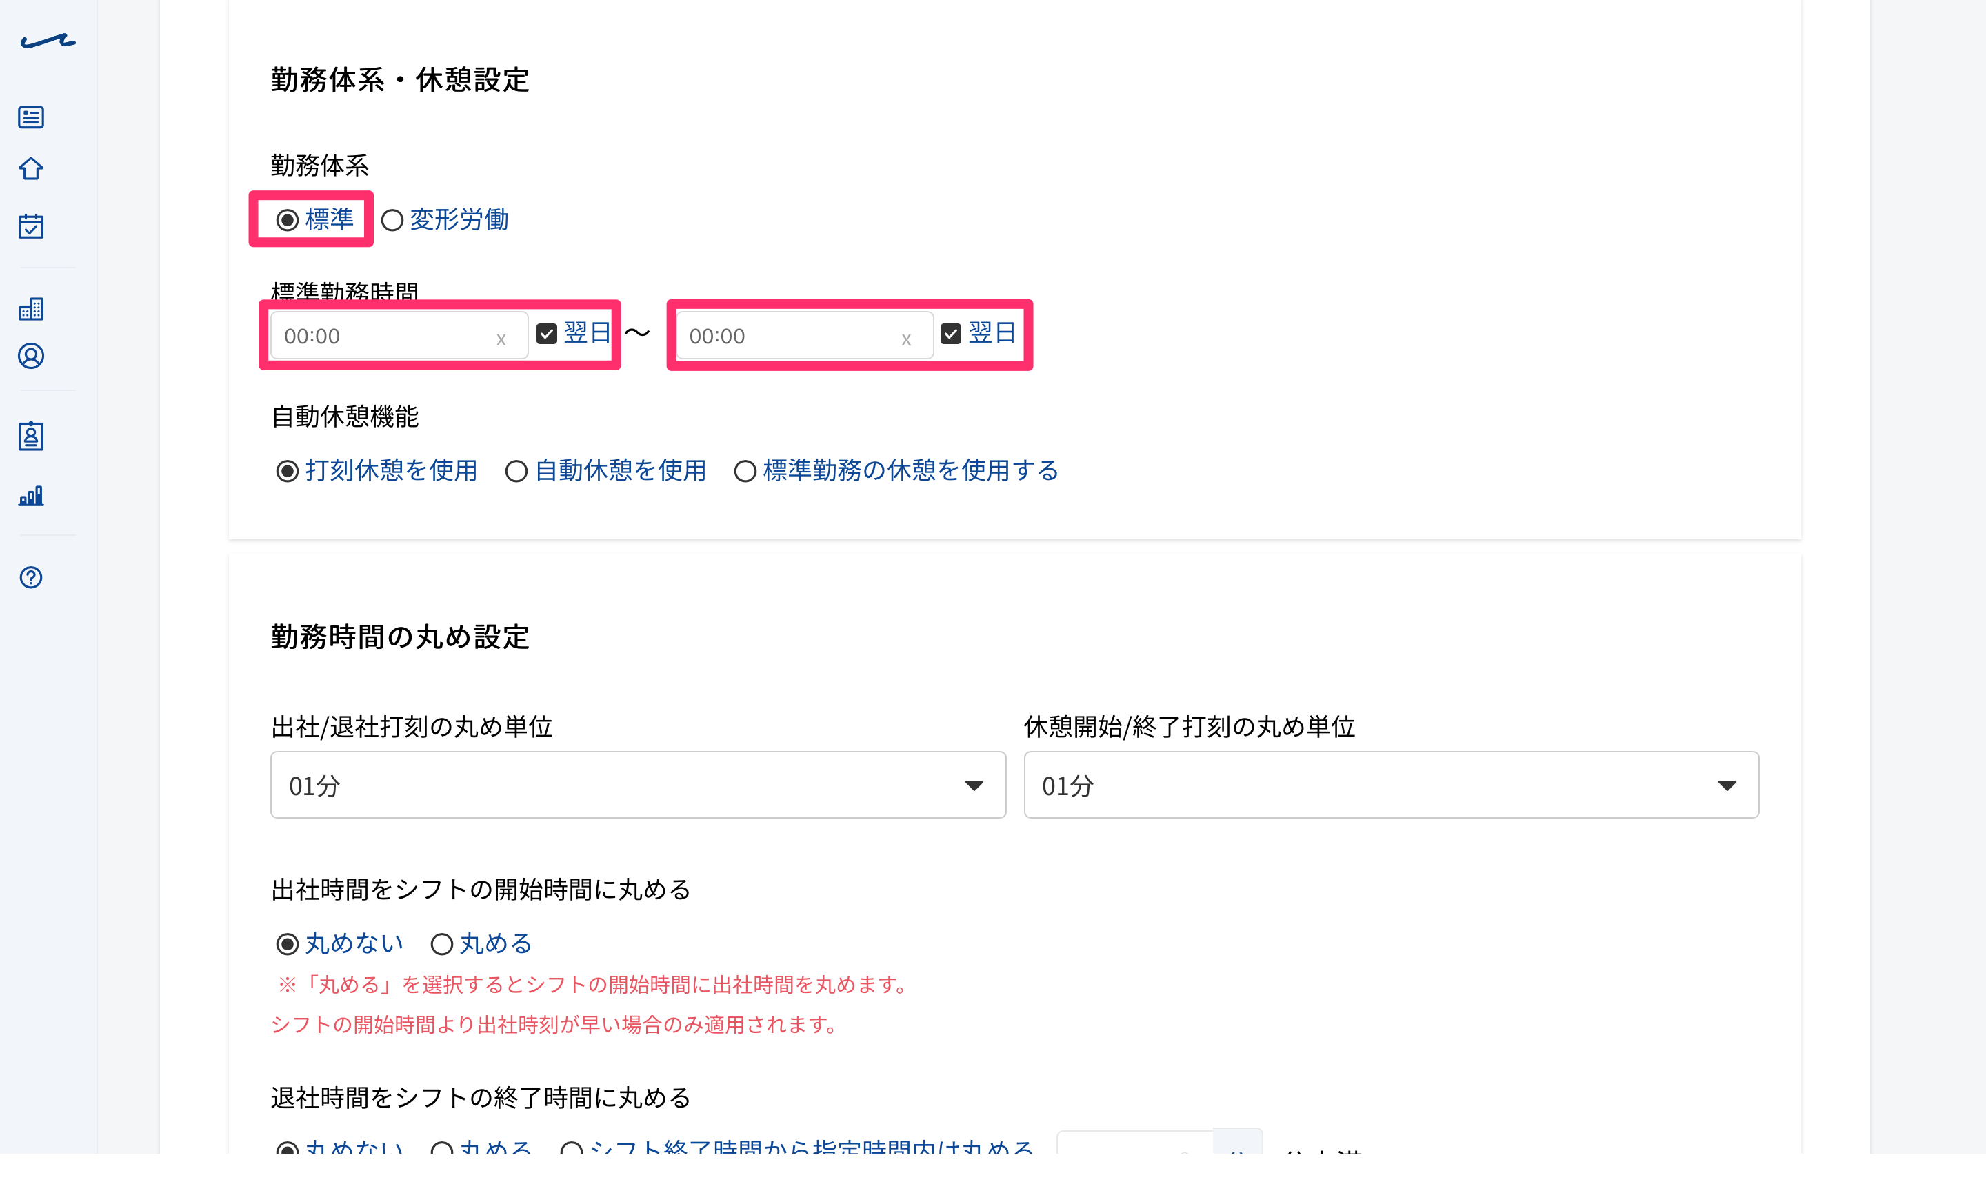Open the news list sidebar icon
Screen dimensions: 1986x1182
point(31,117)
